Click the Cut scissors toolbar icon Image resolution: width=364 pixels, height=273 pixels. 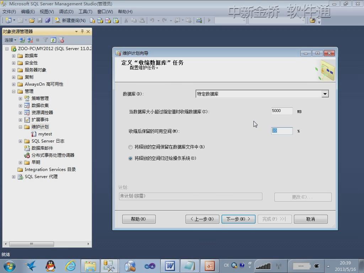pos(126,20)
